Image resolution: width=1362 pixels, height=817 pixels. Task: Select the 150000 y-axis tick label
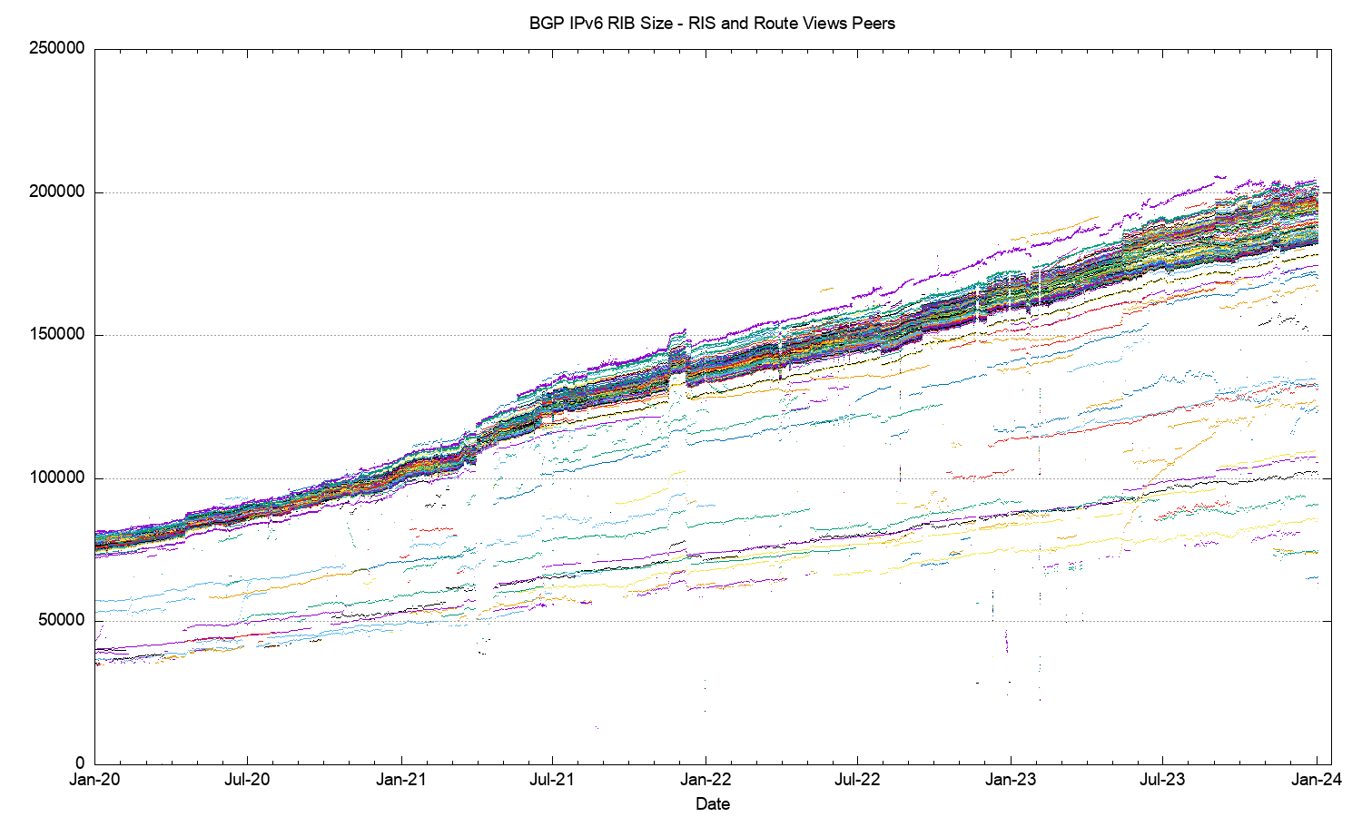(x=56, y=335)
